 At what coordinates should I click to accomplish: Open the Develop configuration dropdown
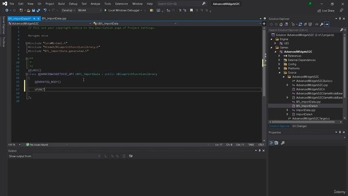click(68, 10)
